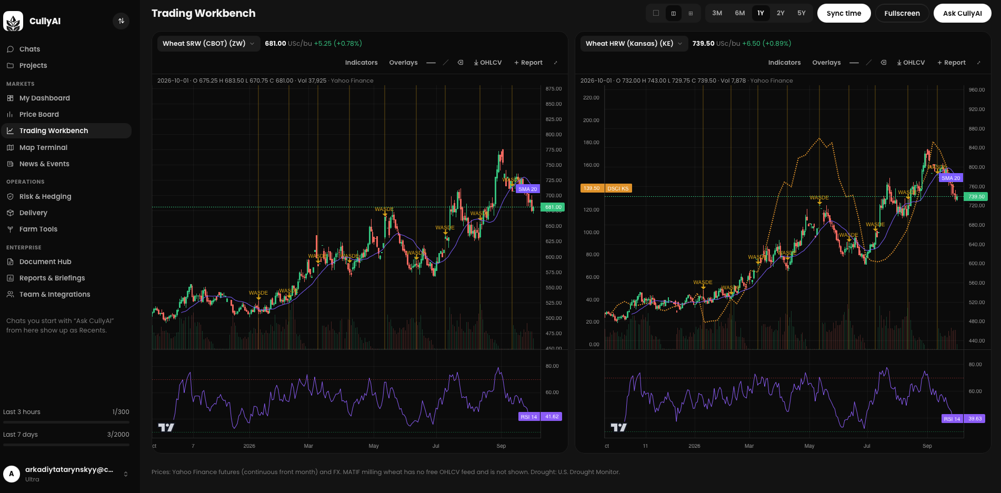Toggle the Sync time button
Image resolution: width=1001 pixels, height=493 pixels.
844,13
